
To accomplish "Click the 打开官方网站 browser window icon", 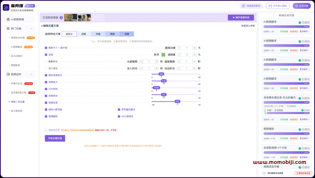I will point(270,6).
